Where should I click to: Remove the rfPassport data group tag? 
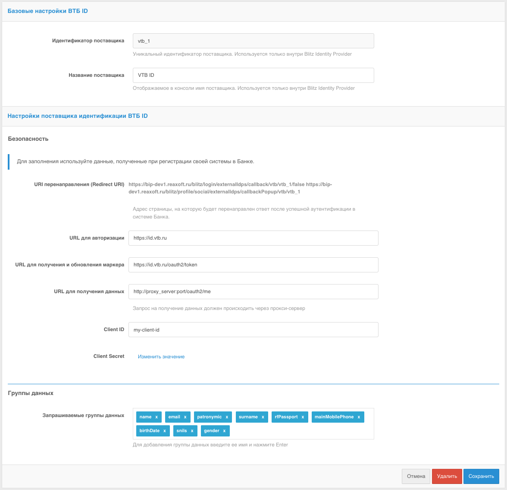point(303,417)
